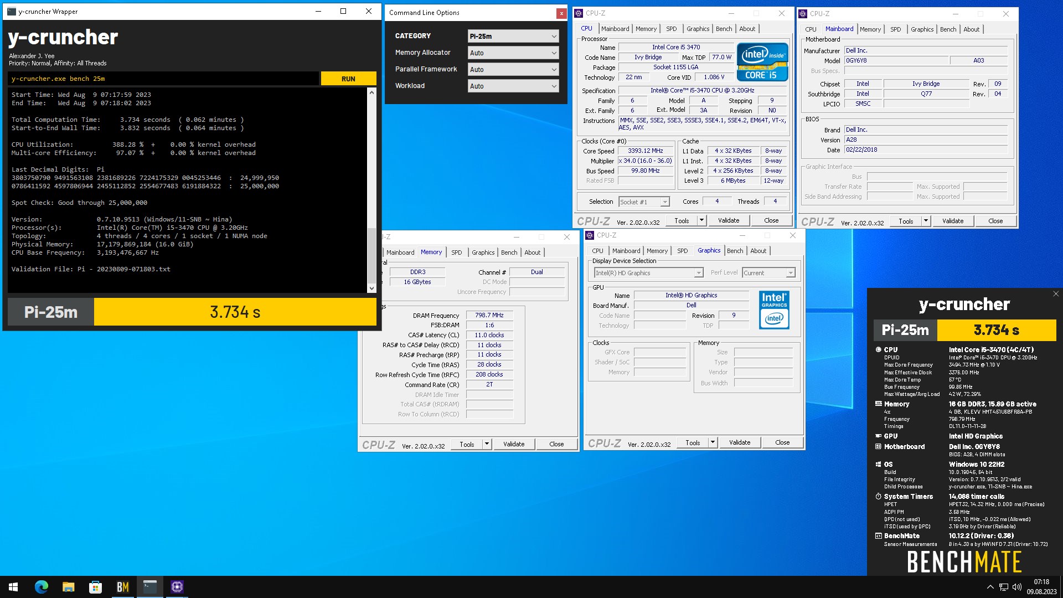This screenshot has height=598, width=1063.
Task: Run the y-cruncher benchmark
Action: pyautogui.click(x=348, y=79)
